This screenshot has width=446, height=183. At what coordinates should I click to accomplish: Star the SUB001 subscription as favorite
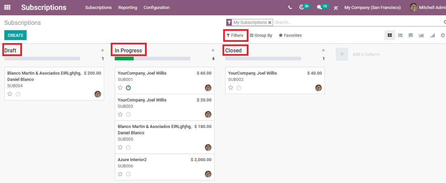120,88
